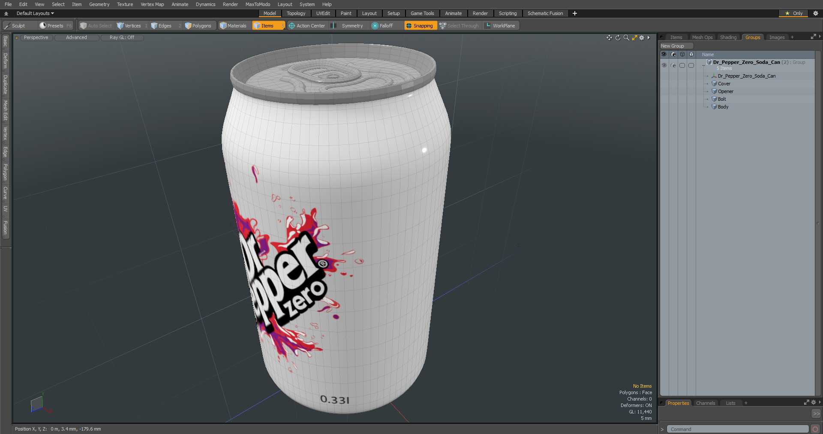Click the execute arrows button above command line
The height and width of the screenshot is (434, 823).
pos(816,414)
